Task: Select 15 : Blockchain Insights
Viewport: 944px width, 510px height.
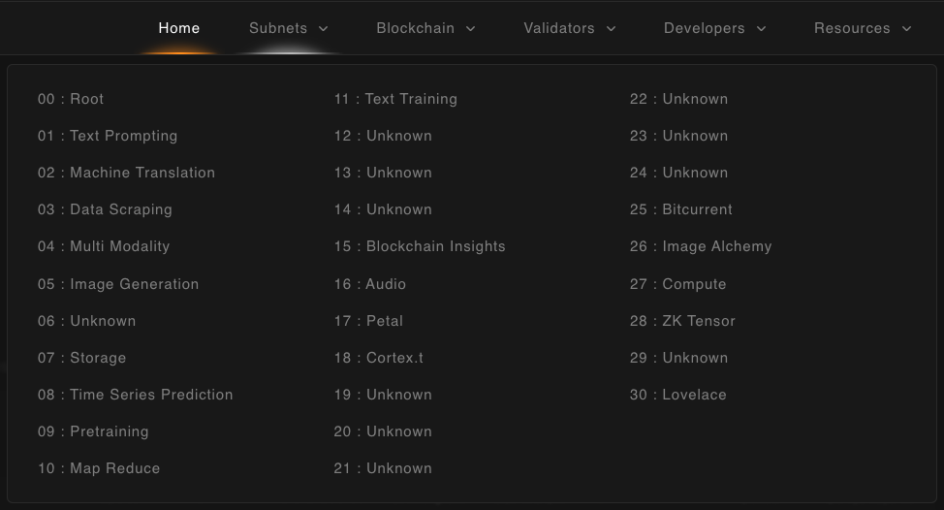Action: [420, 246]
